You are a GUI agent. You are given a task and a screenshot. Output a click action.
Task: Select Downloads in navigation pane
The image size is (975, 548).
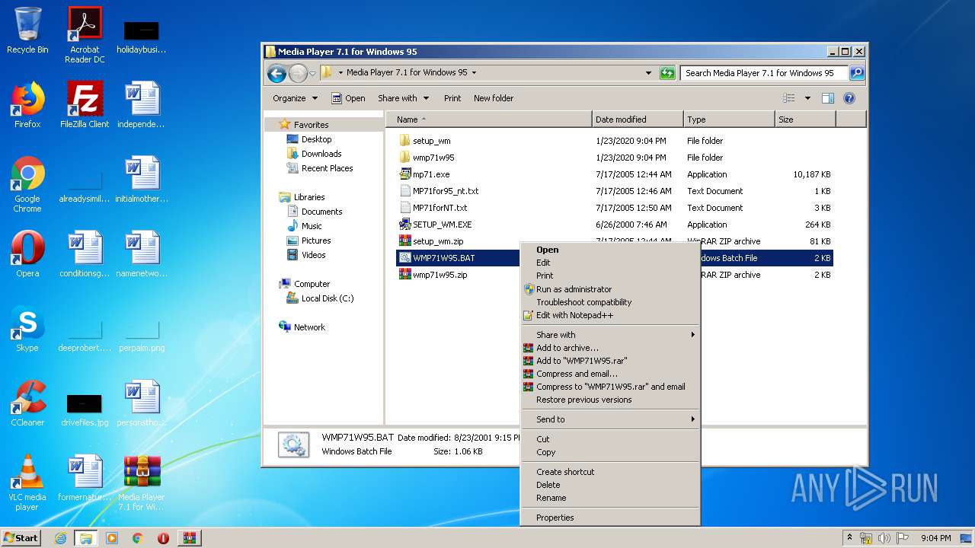321,154
